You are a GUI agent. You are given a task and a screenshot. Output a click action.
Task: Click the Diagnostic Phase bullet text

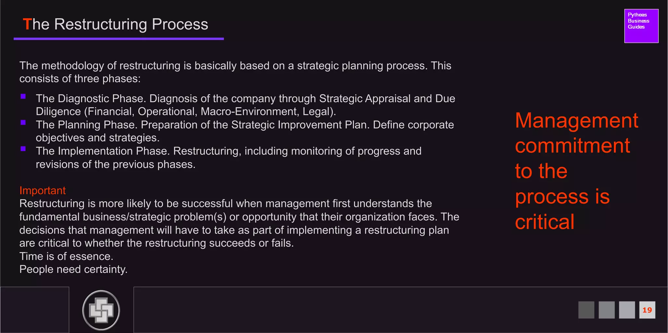[245, 105]
